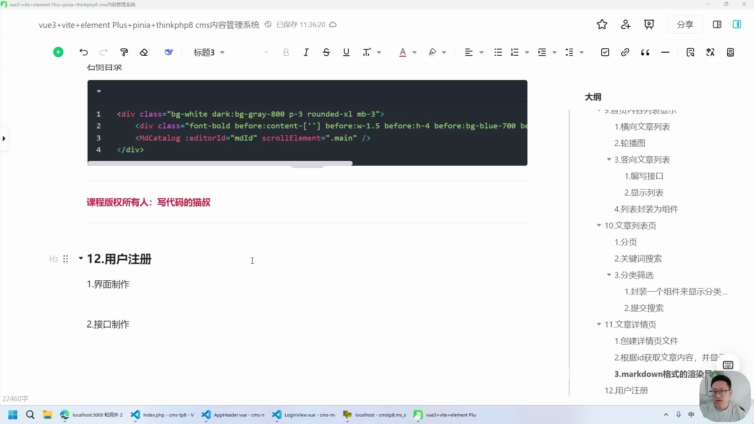Switch to LoginView.vue VS Code window
754x424 pixels.
point(304,415)
